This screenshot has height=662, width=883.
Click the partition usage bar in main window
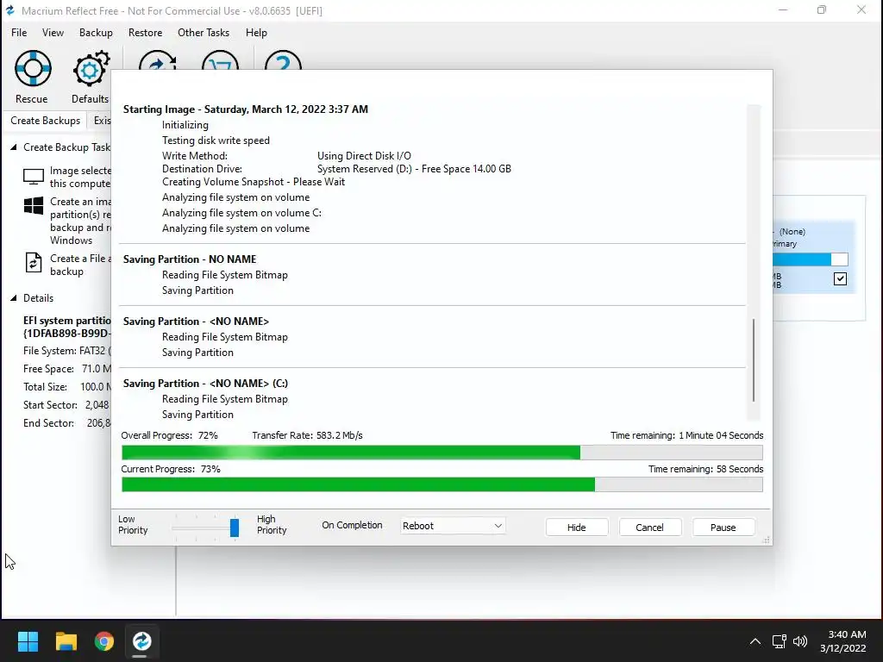pyautogui.click(x=811, y=259)
